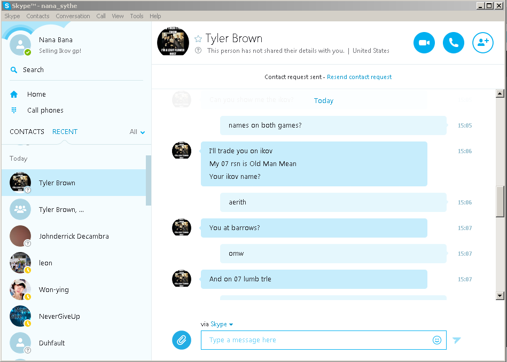
Task: Click the details question mark icon in header
Action: pyautogui.click(x=198, y=50)
